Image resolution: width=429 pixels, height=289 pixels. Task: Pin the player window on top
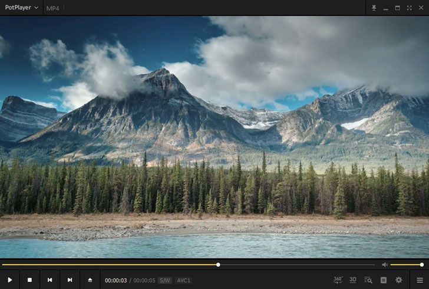[x=374, y=8]
